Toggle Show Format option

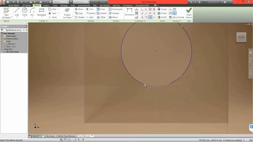(x=177, y=17)
